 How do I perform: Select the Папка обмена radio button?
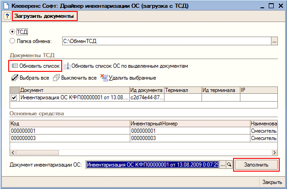coord(12,41)
